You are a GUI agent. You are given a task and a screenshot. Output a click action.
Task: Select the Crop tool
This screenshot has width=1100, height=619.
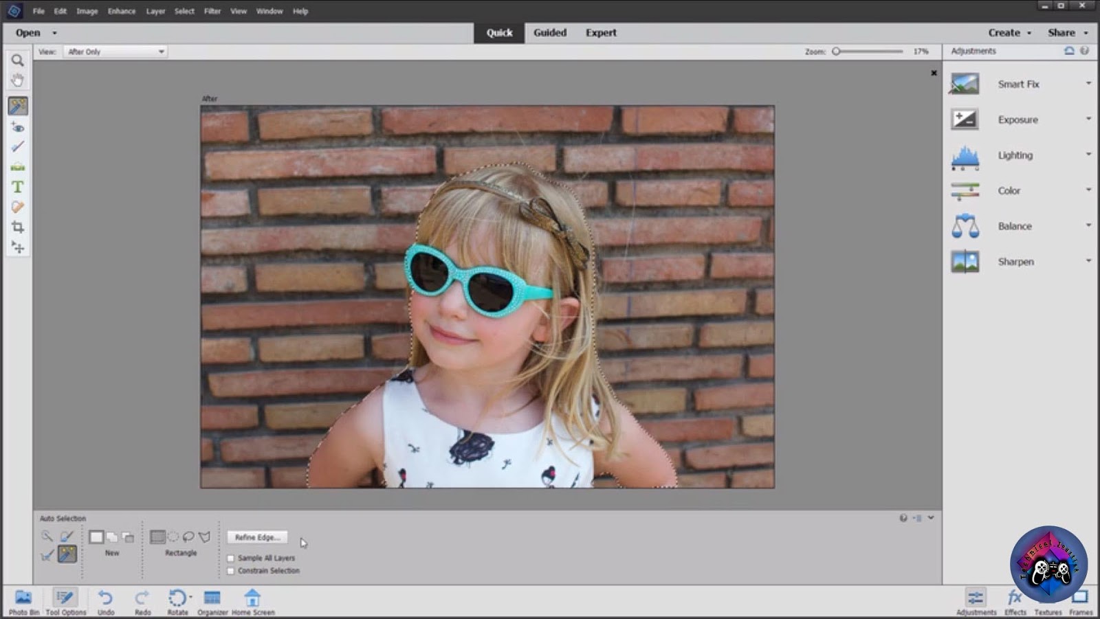pyautogui.click(x=17, y=227)
